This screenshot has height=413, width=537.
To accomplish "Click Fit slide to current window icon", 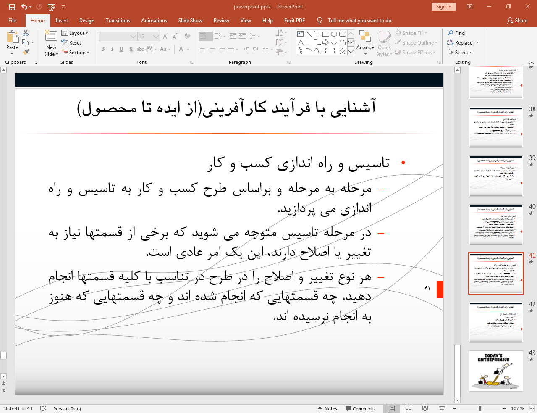I will point(532,409).
